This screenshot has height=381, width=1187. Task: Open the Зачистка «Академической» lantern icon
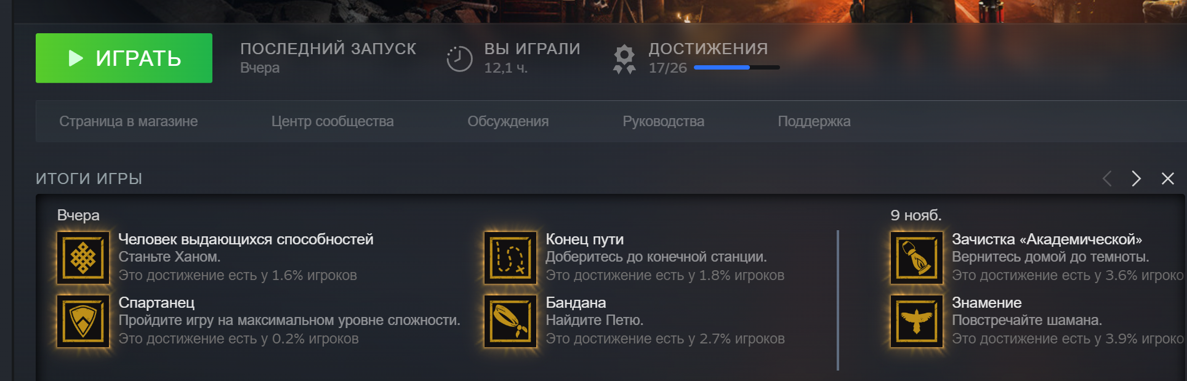pyautogui.click(x=917, y=257)
